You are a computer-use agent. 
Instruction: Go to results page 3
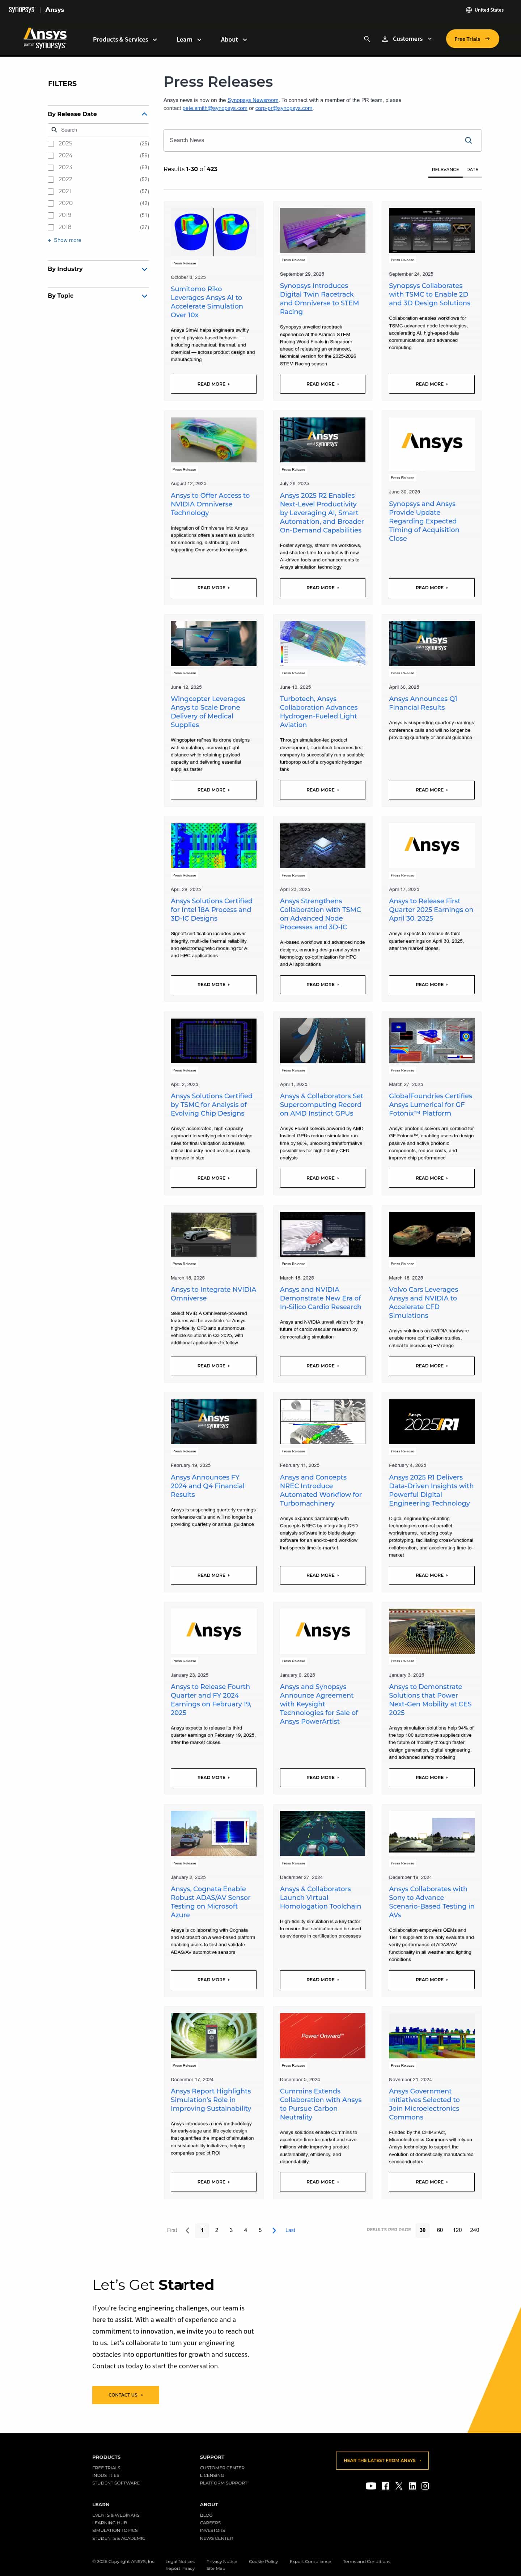pos(231,2230)
